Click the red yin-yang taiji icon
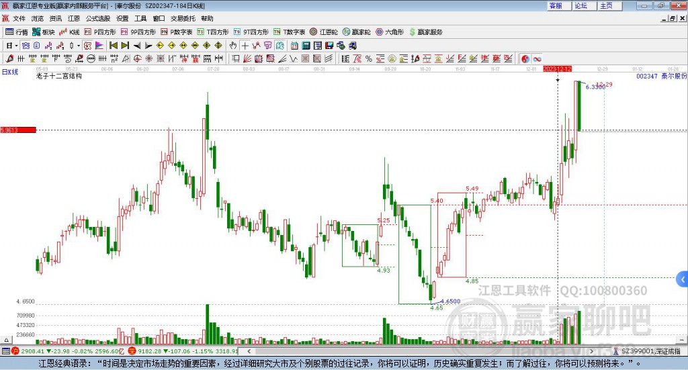 (x=525, y=58)
